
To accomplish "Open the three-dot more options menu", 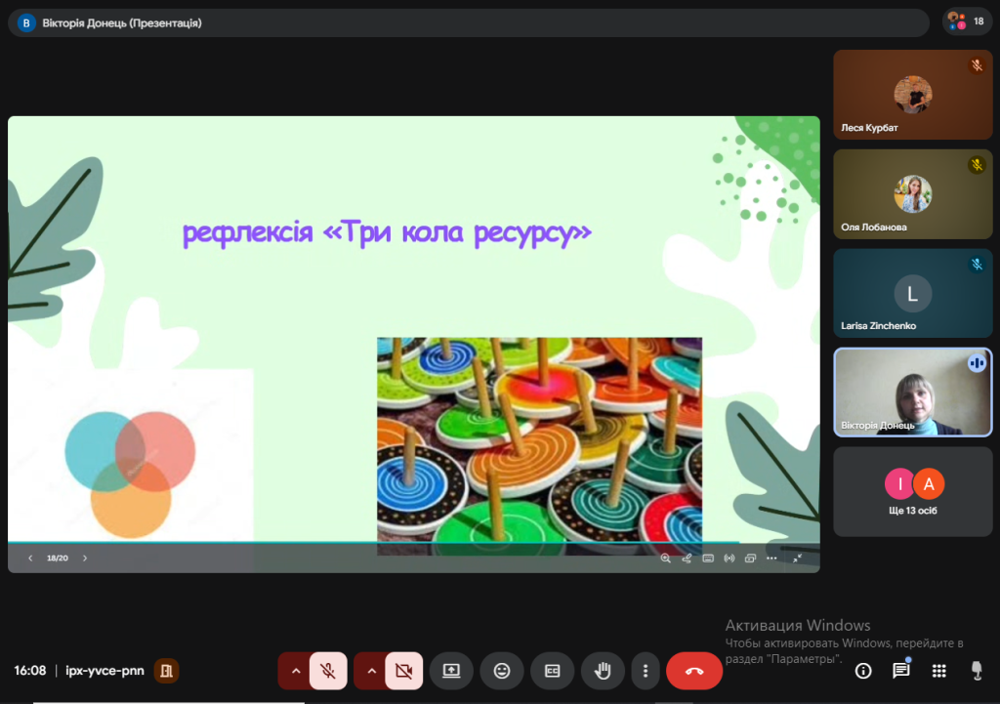I will [x=645, y=671].
